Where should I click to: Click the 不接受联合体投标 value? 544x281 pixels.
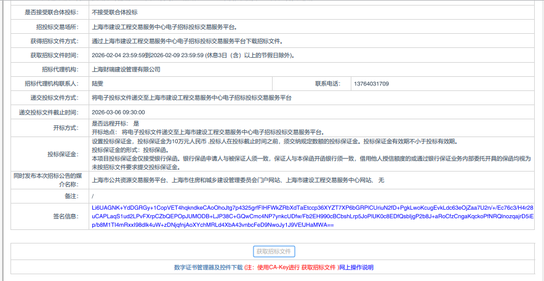pos(114,12)
